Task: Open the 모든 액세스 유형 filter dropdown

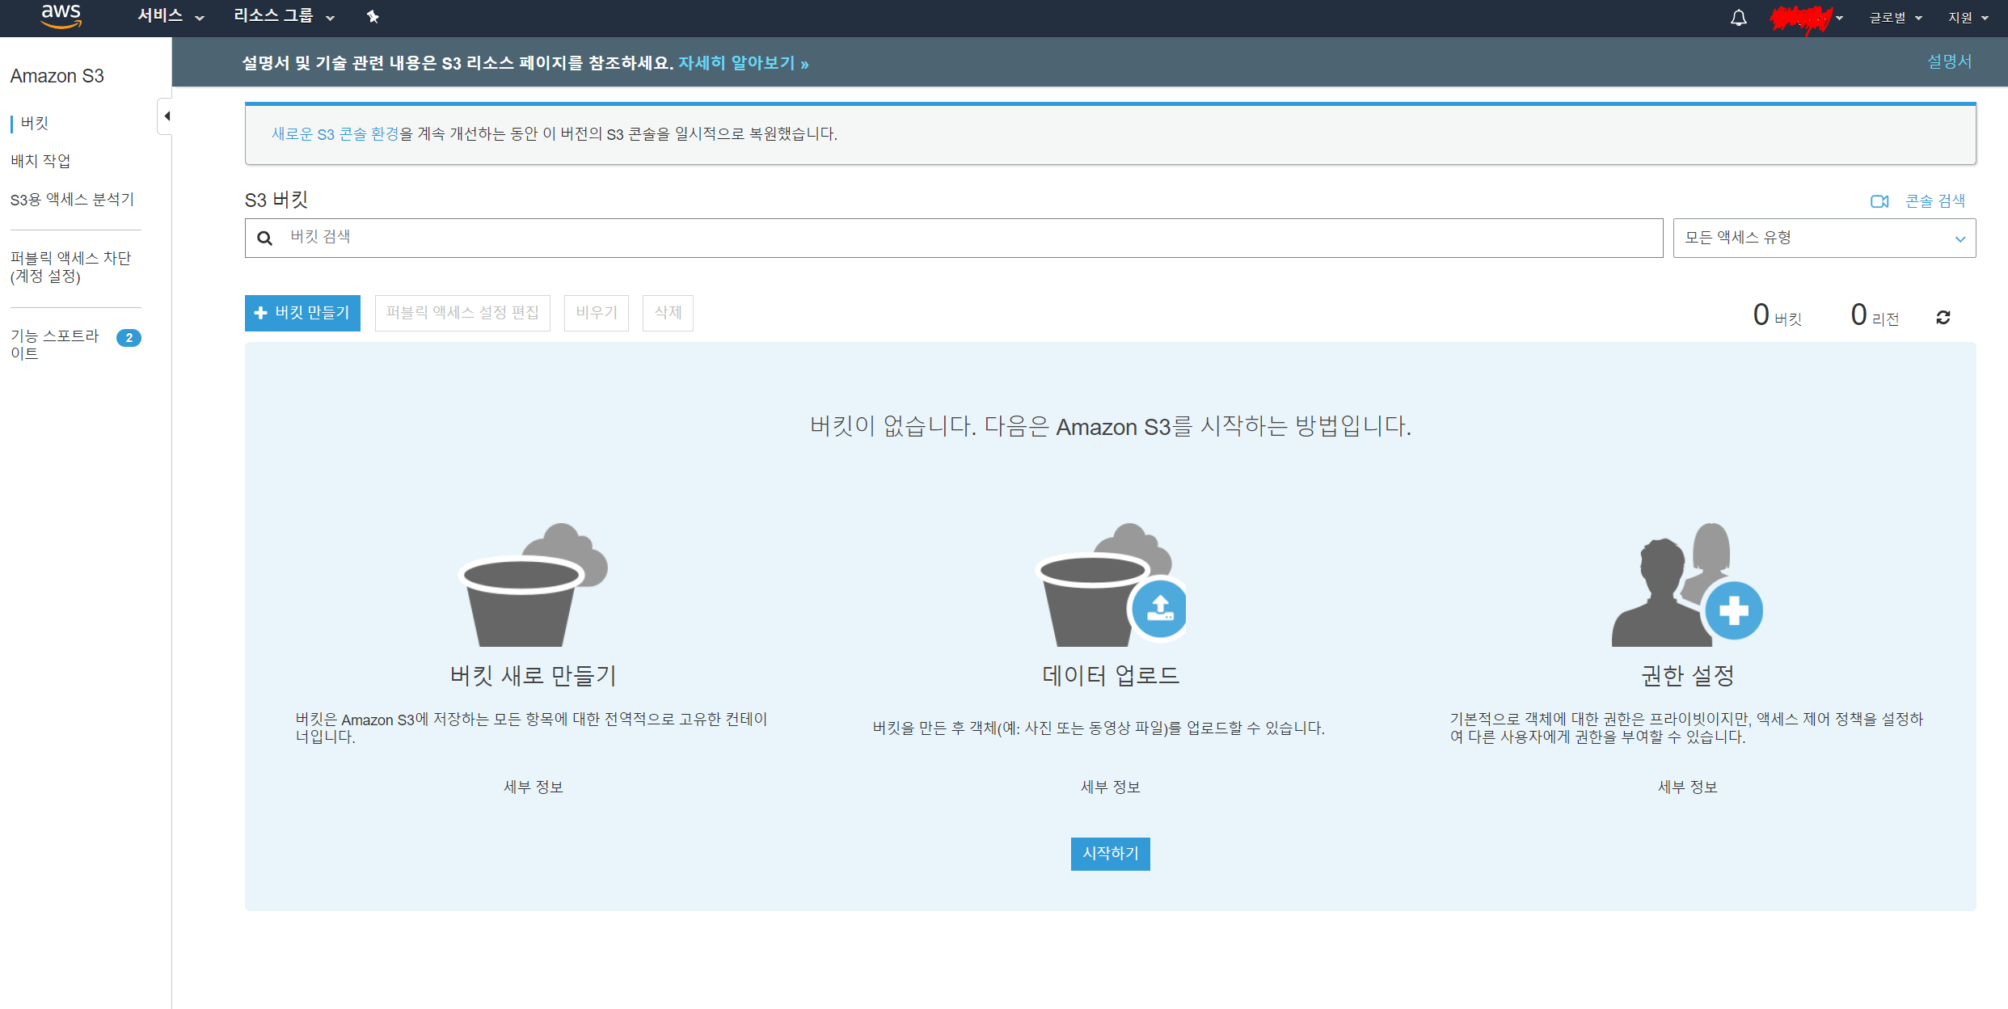Action: coord(1824,238)
